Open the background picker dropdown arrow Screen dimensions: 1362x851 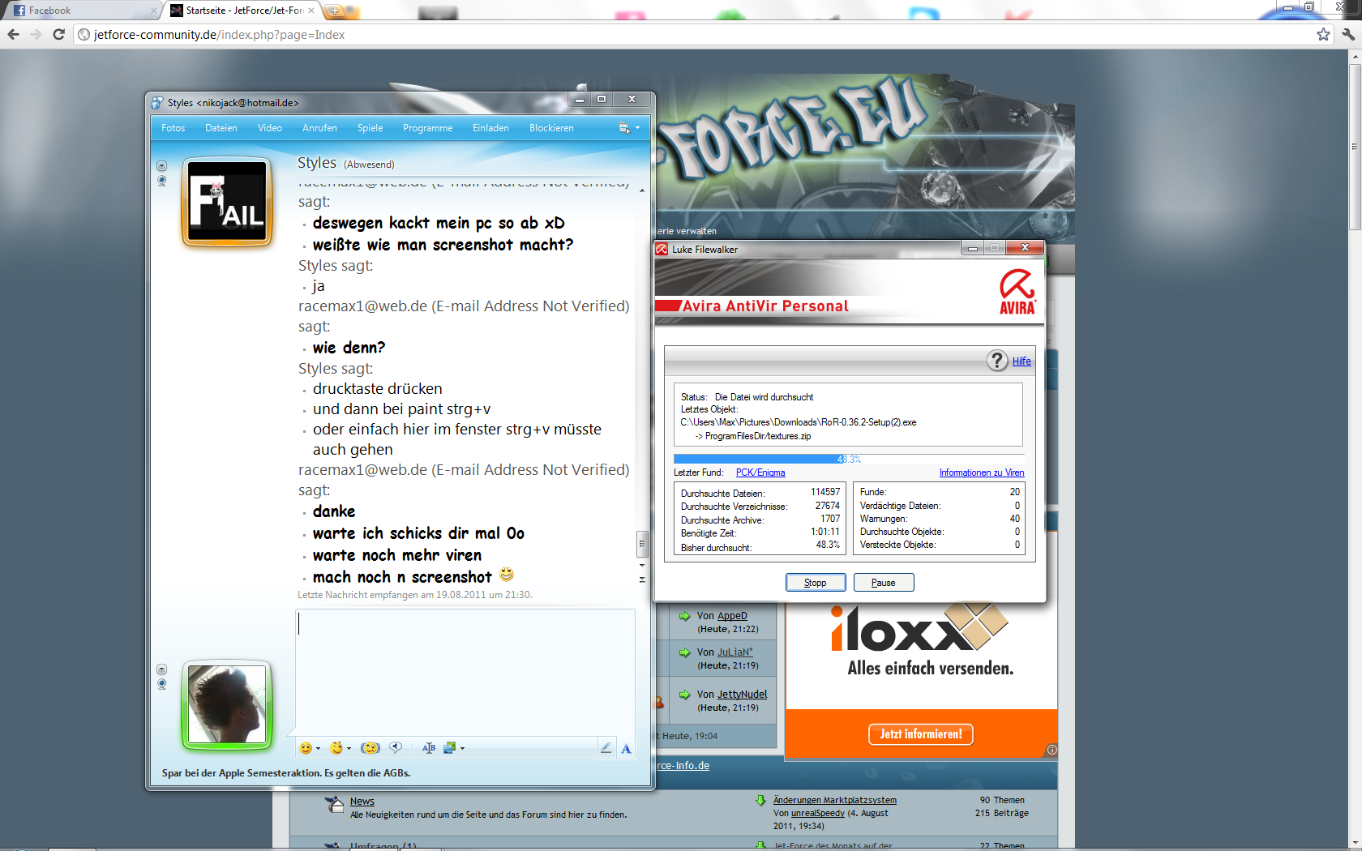click(462, 749)
